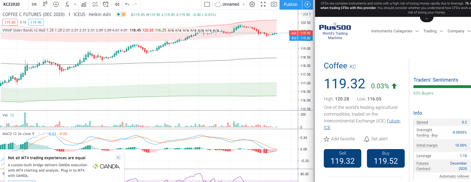
Task: Click the cloud save icon beside Unnamed
Action: 218,4
